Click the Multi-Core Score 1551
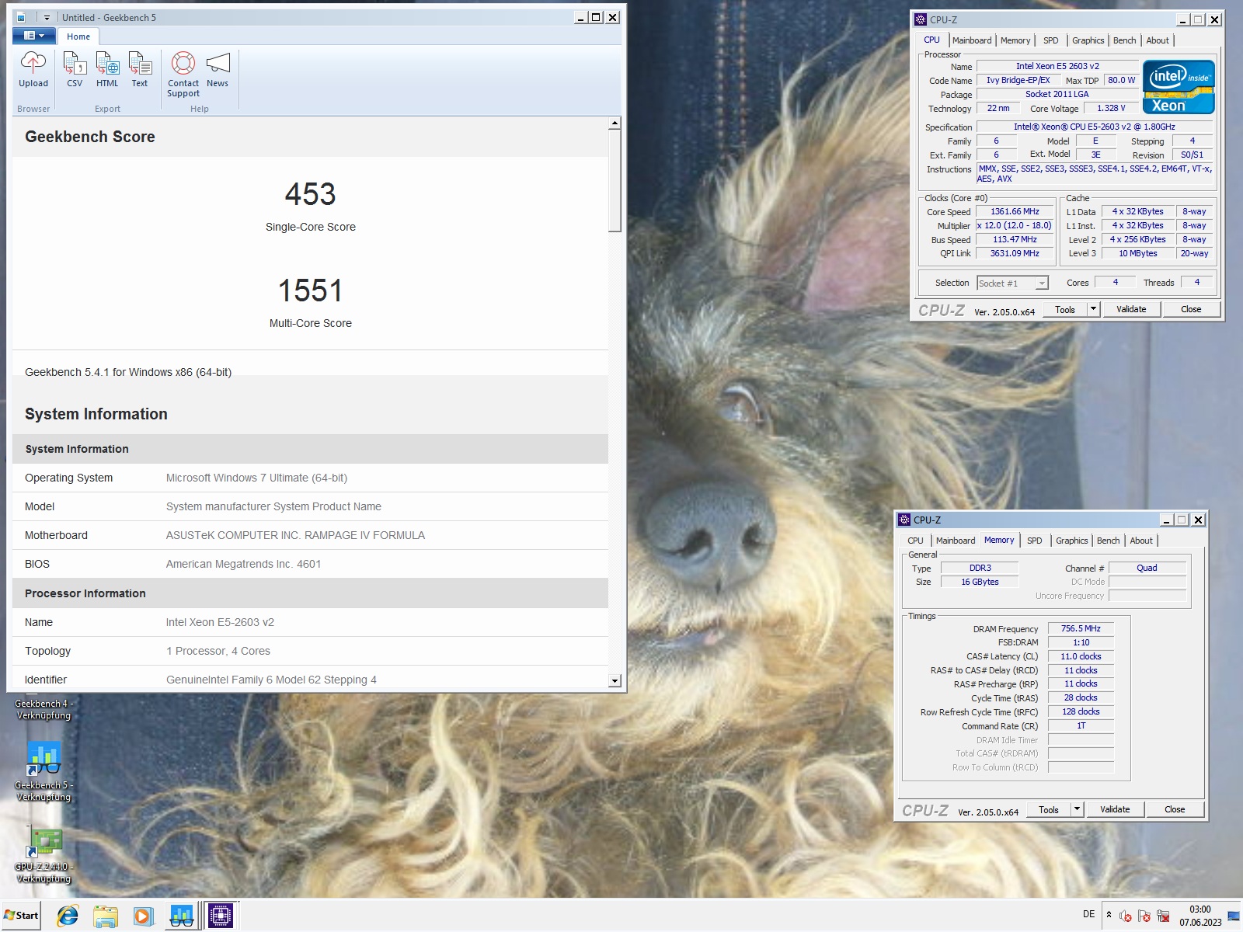This screenshot has height=932, width=1243. tap(311, 290)
